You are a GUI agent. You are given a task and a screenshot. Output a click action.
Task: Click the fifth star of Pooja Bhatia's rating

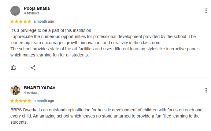(x=29, y=21)
